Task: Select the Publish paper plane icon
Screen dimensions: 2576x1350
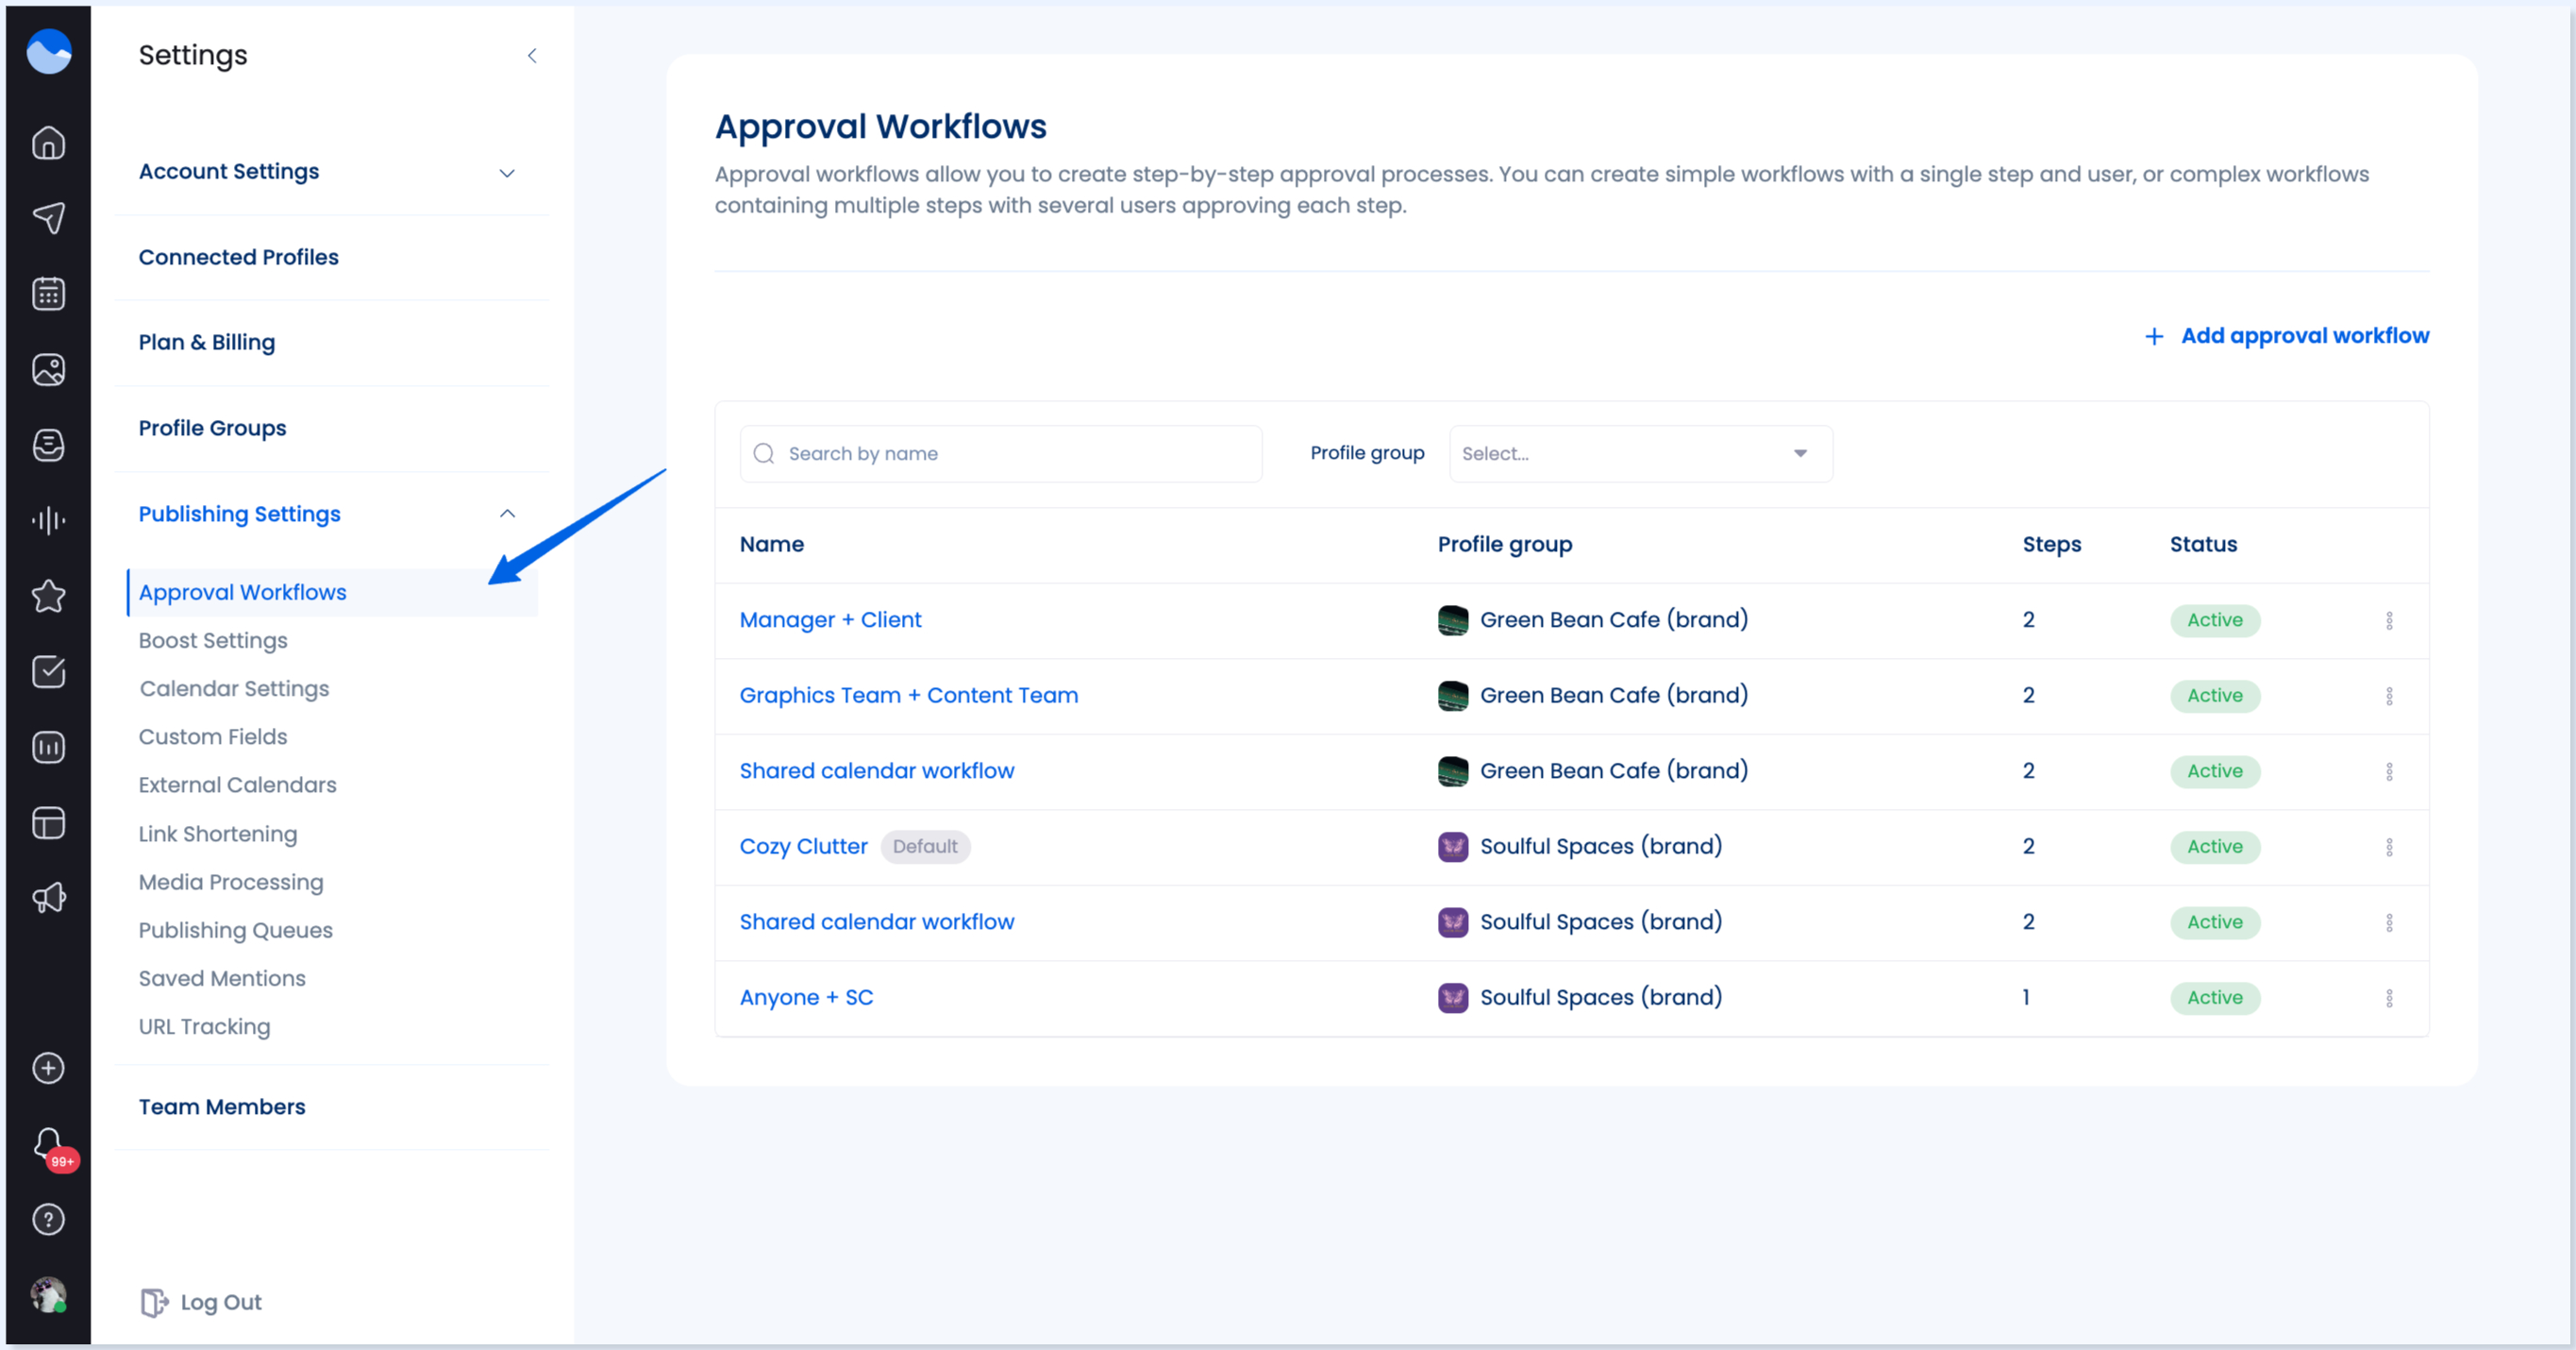Action: coord(48,218)
